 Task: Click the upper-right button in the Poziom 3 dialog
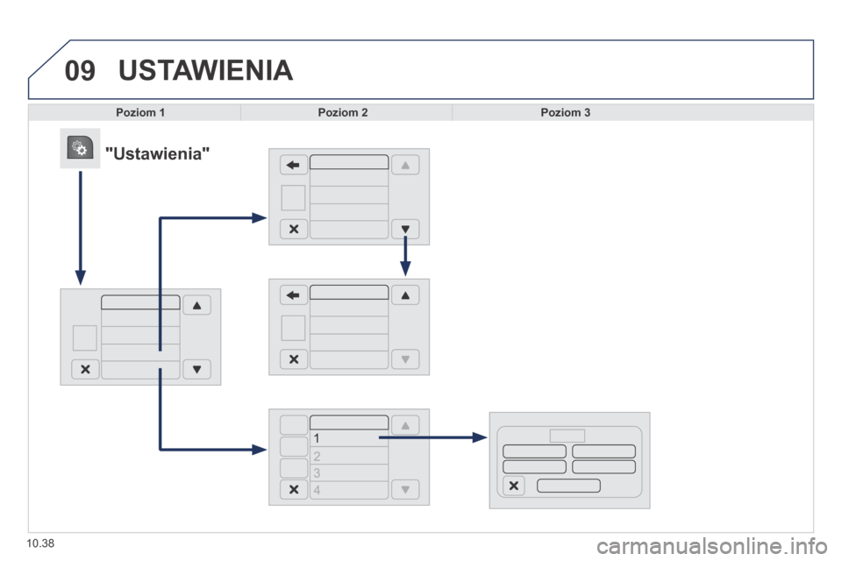[604, 451]
